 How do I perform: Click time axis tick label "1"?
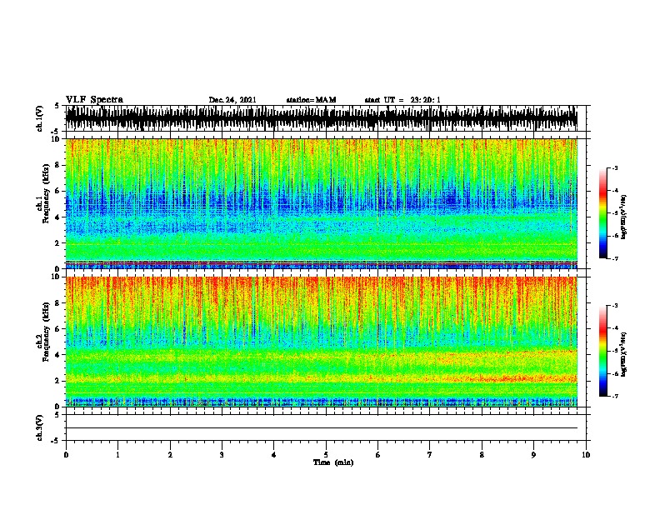point(117,455)
